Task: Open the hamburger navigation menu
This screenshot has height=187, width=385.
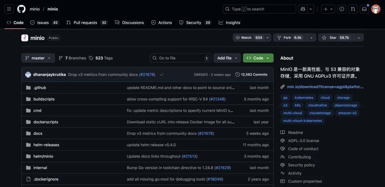Action: (x=9, y=9)
